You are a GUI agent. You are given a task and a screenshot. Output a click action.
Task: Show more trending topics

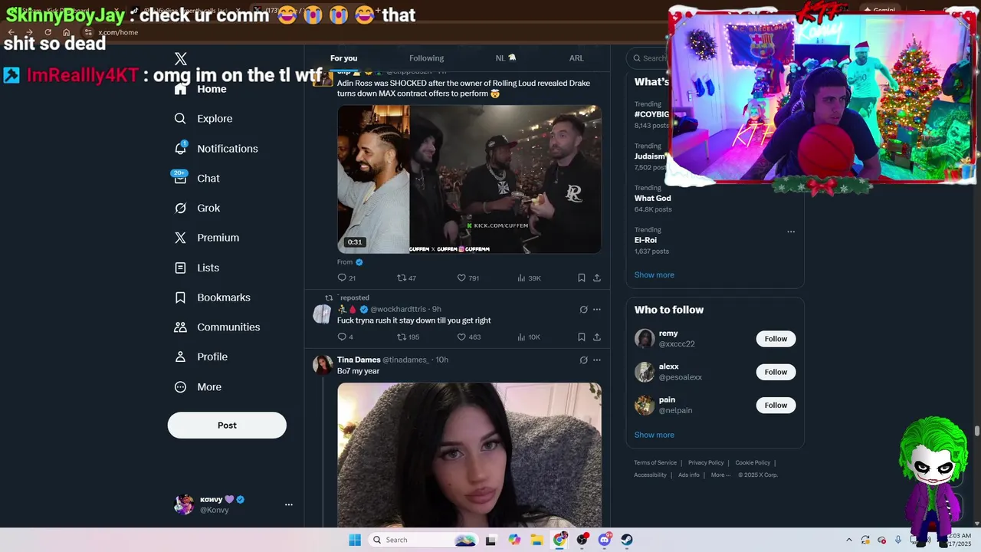click(x=654, y=274)
